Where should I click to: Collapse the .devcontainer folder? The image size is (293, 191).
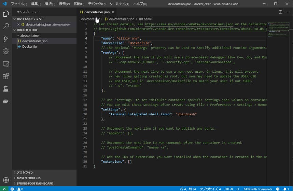(x=30, y=35)
